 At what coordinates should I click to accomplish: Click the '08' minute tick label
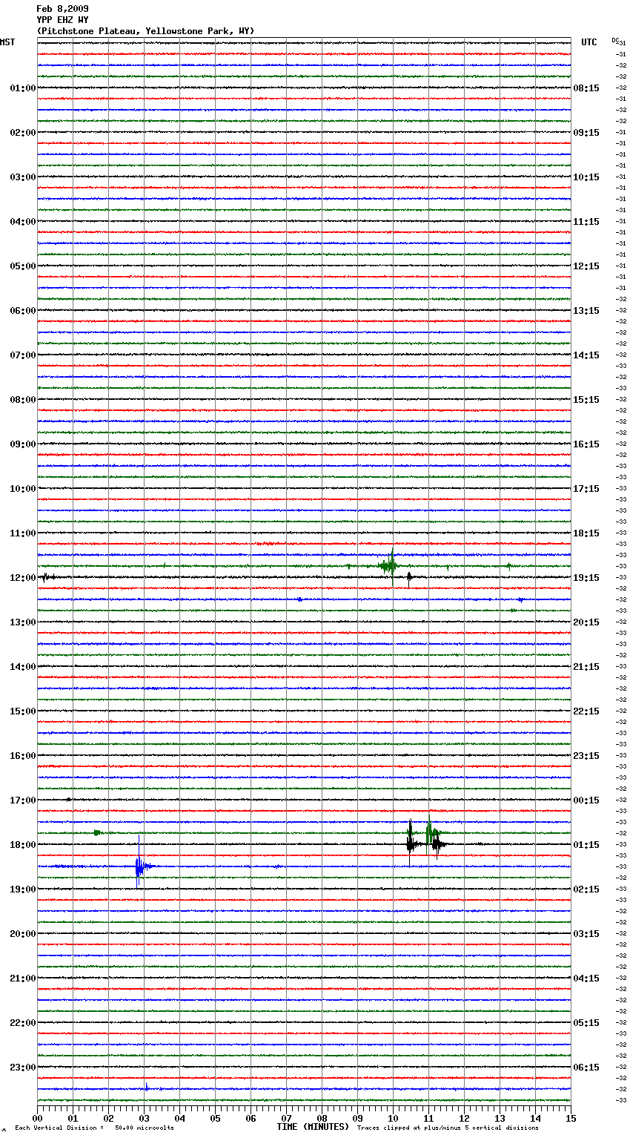click(x=322, y=1118)
